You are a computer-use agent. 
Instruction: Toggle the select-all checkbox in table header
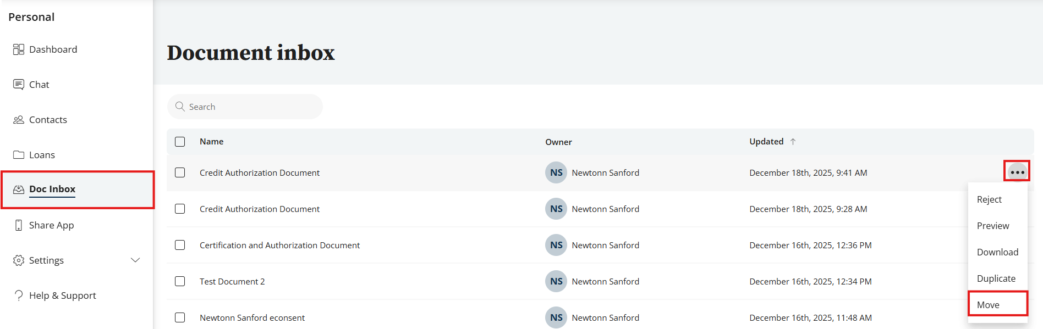[180, 142]
